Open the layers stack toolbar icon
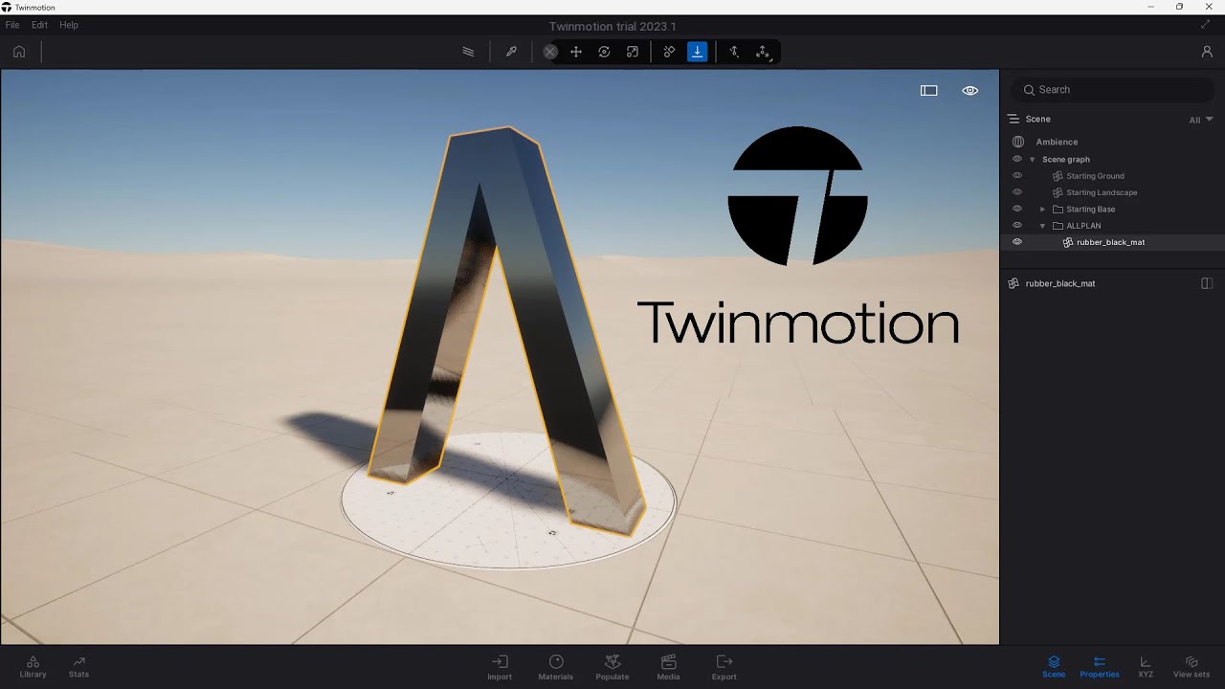 [468, 52]
